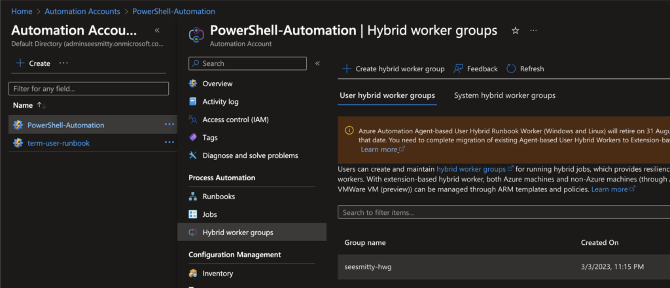Click PowerShell-Automation breadcrumb link
The height and width of the screenshot is (288, 670).
point(174,12)
